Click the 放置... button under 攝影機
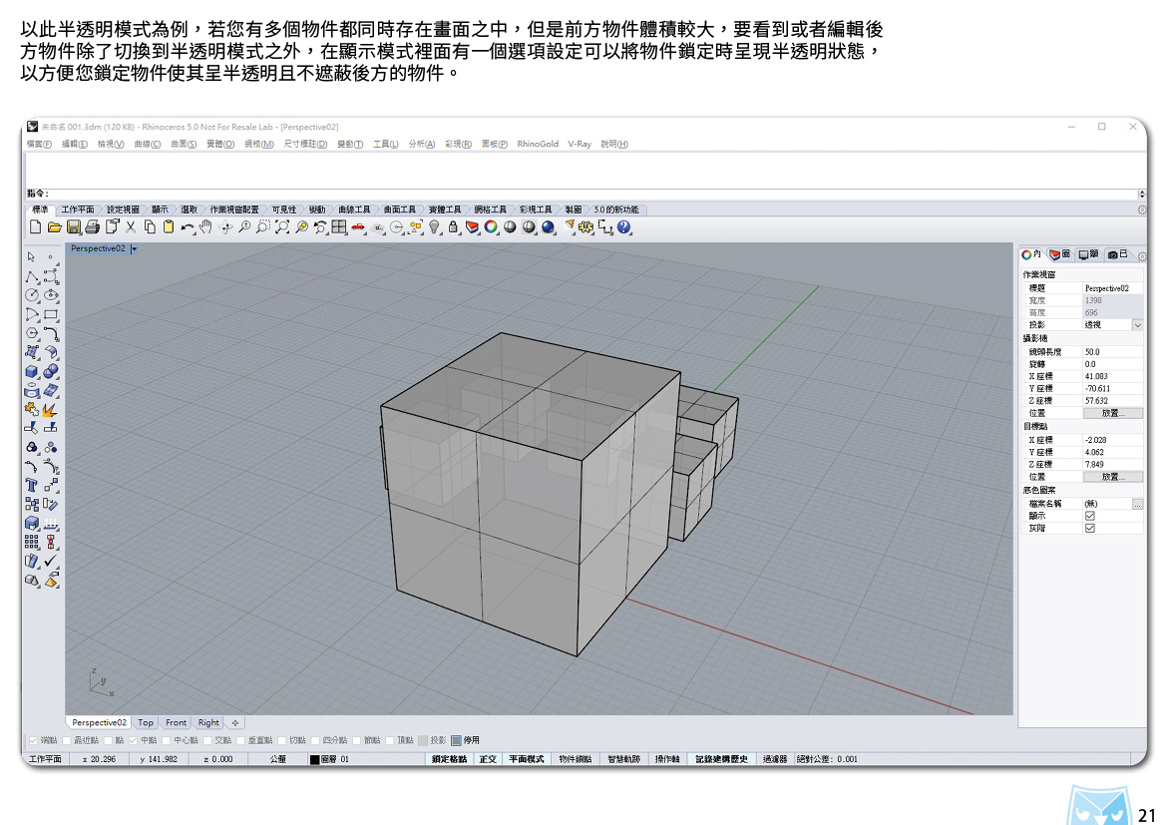Viewport: 1167px width, 825px height. click(x=1112, y=413)
